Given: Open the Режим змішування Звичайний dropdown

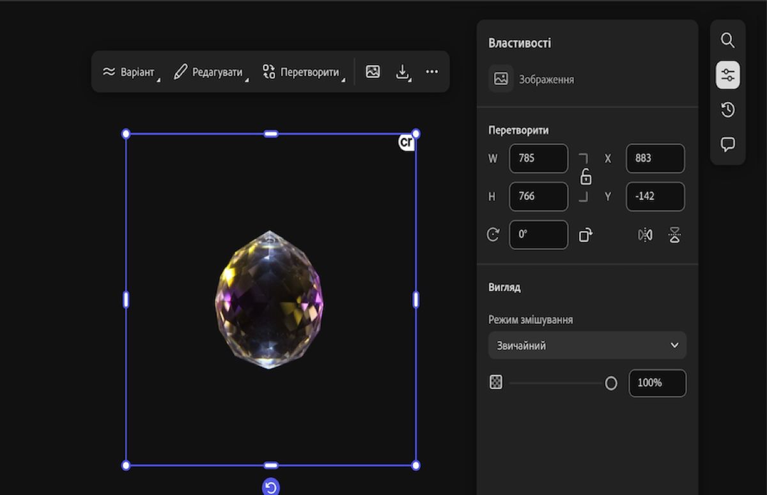Looking at the screenshot, I should [x=587, y=345].
